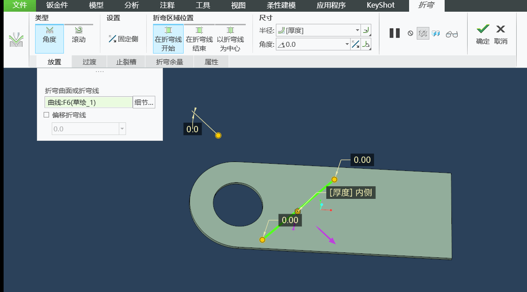Click the magenta direction arrow on the part

tap(325, 234)
